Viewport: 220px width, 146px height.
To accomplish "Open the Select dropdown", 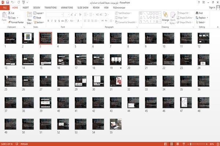I will 201,22.
